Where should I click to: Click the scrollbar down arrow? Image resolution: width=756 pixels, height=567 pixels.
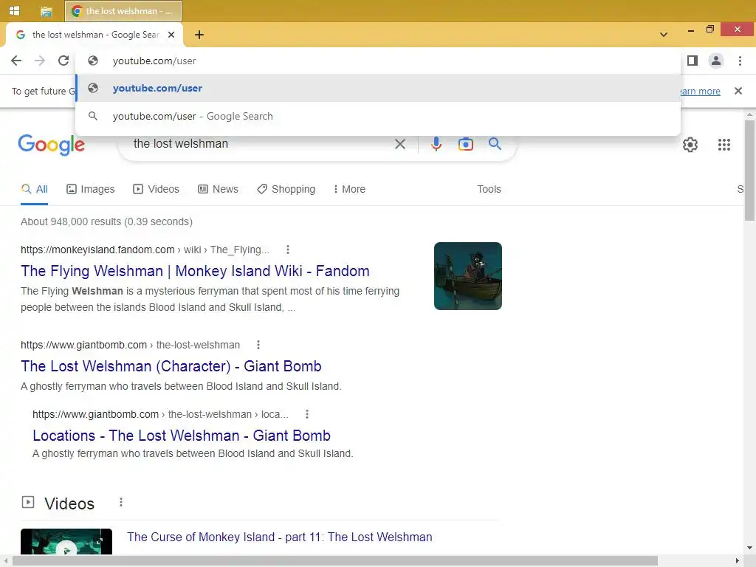pos(750,549)
